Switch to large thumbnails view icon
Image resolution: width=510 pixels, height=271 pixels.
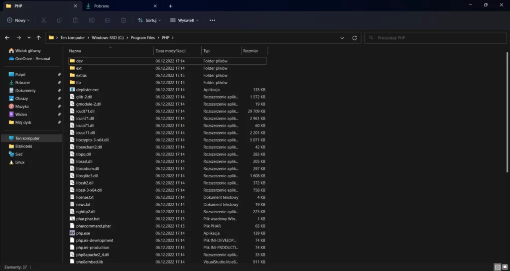[x=505, y=267]
